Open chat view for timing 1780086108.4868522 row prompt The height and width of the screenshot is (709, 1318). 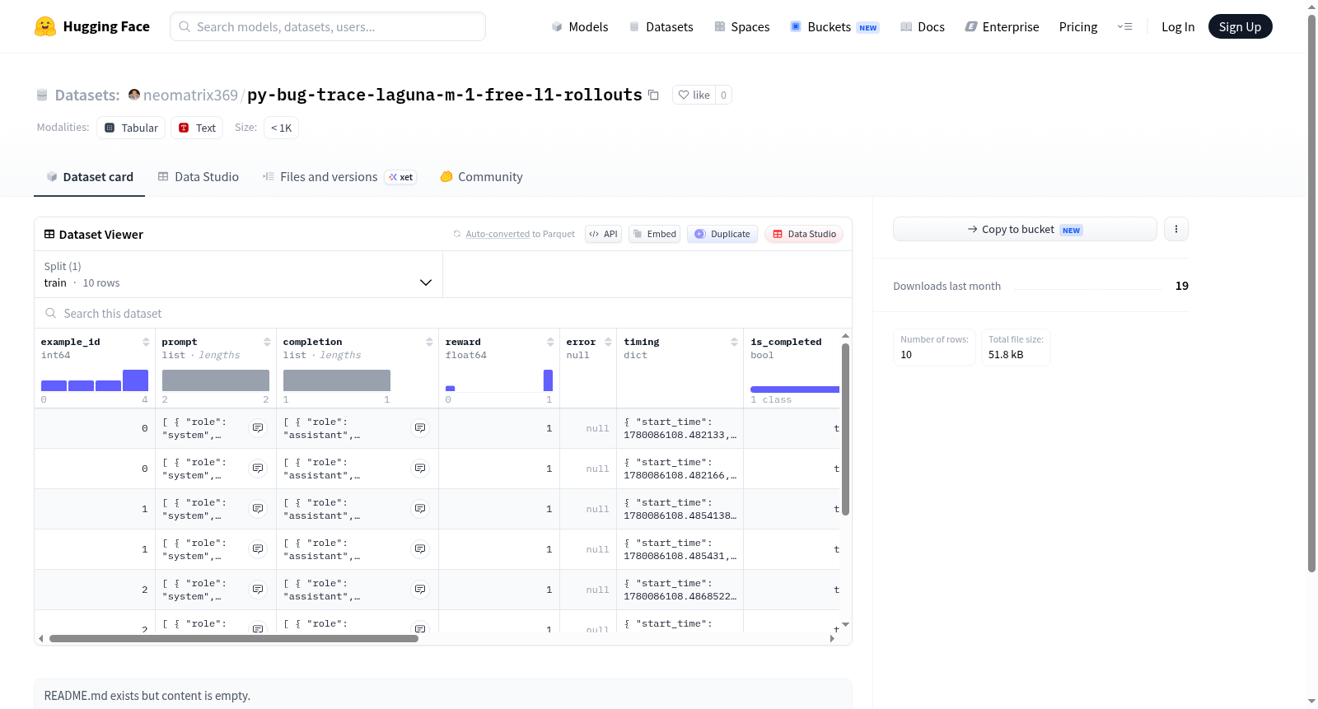coord(258,590)
